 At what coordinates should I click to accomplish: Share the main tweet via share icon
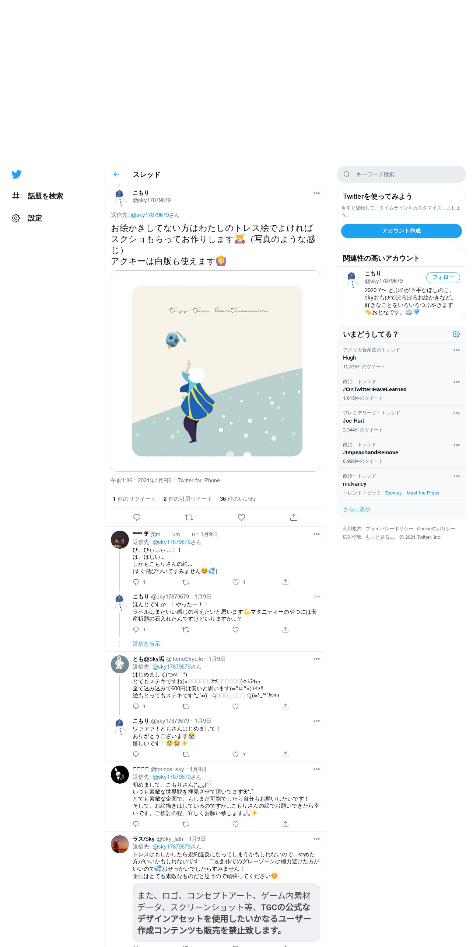pyautogui.click(x=294, y=517)
